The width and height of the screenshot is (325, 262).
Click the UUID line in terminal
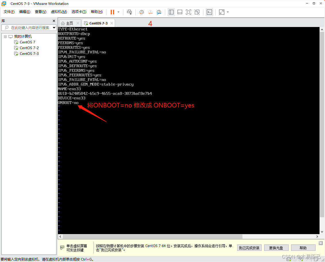click(x=105, y=93)
